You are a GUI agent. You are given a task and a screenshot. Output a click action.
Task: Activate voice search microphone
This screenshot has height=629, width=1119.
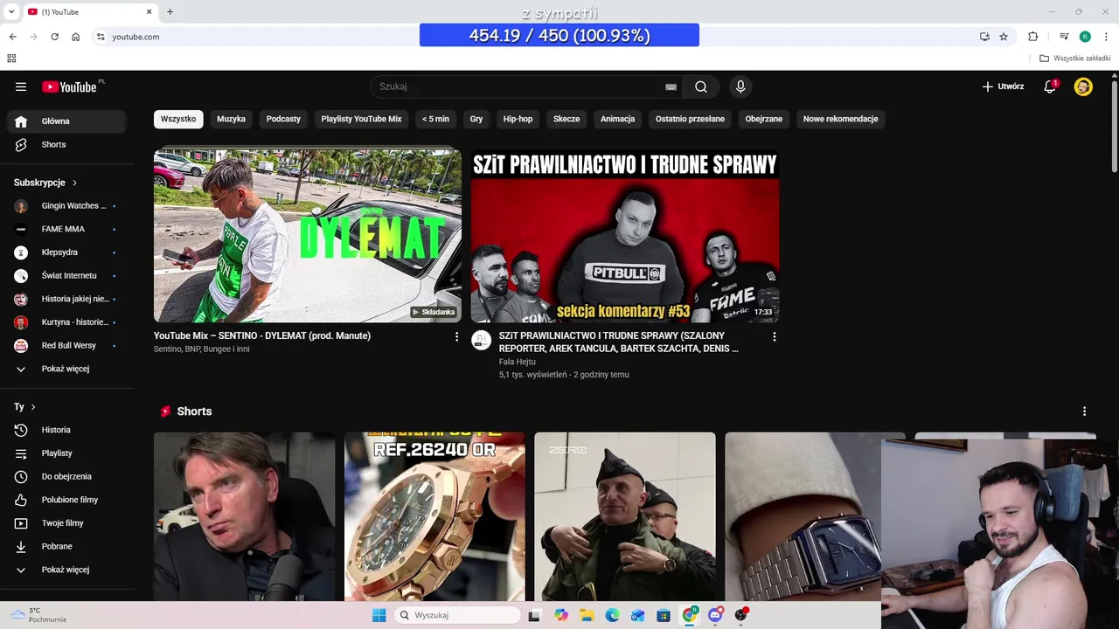click(740, 86)
